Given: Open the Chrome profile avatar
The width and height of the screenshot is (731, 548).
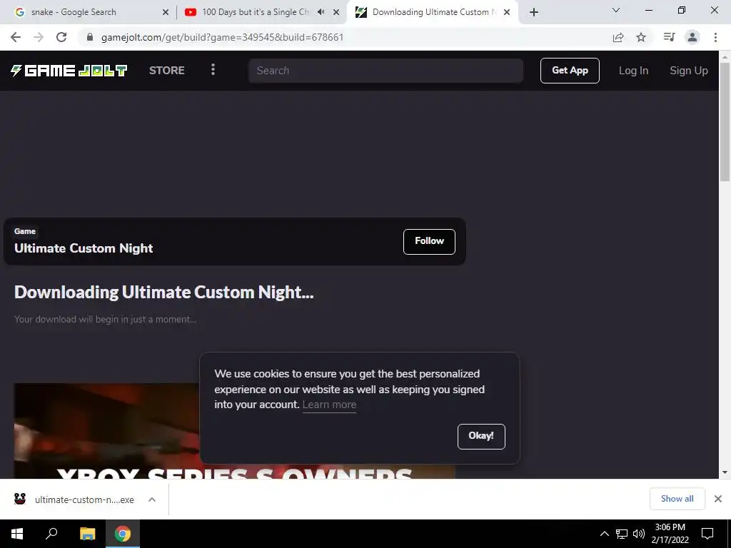Looking at the screenshot, I should click(692, 37).
